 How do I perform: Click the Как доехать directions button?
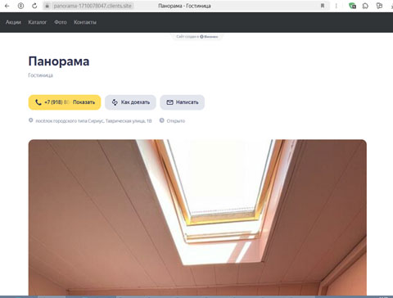click(130, 102)
